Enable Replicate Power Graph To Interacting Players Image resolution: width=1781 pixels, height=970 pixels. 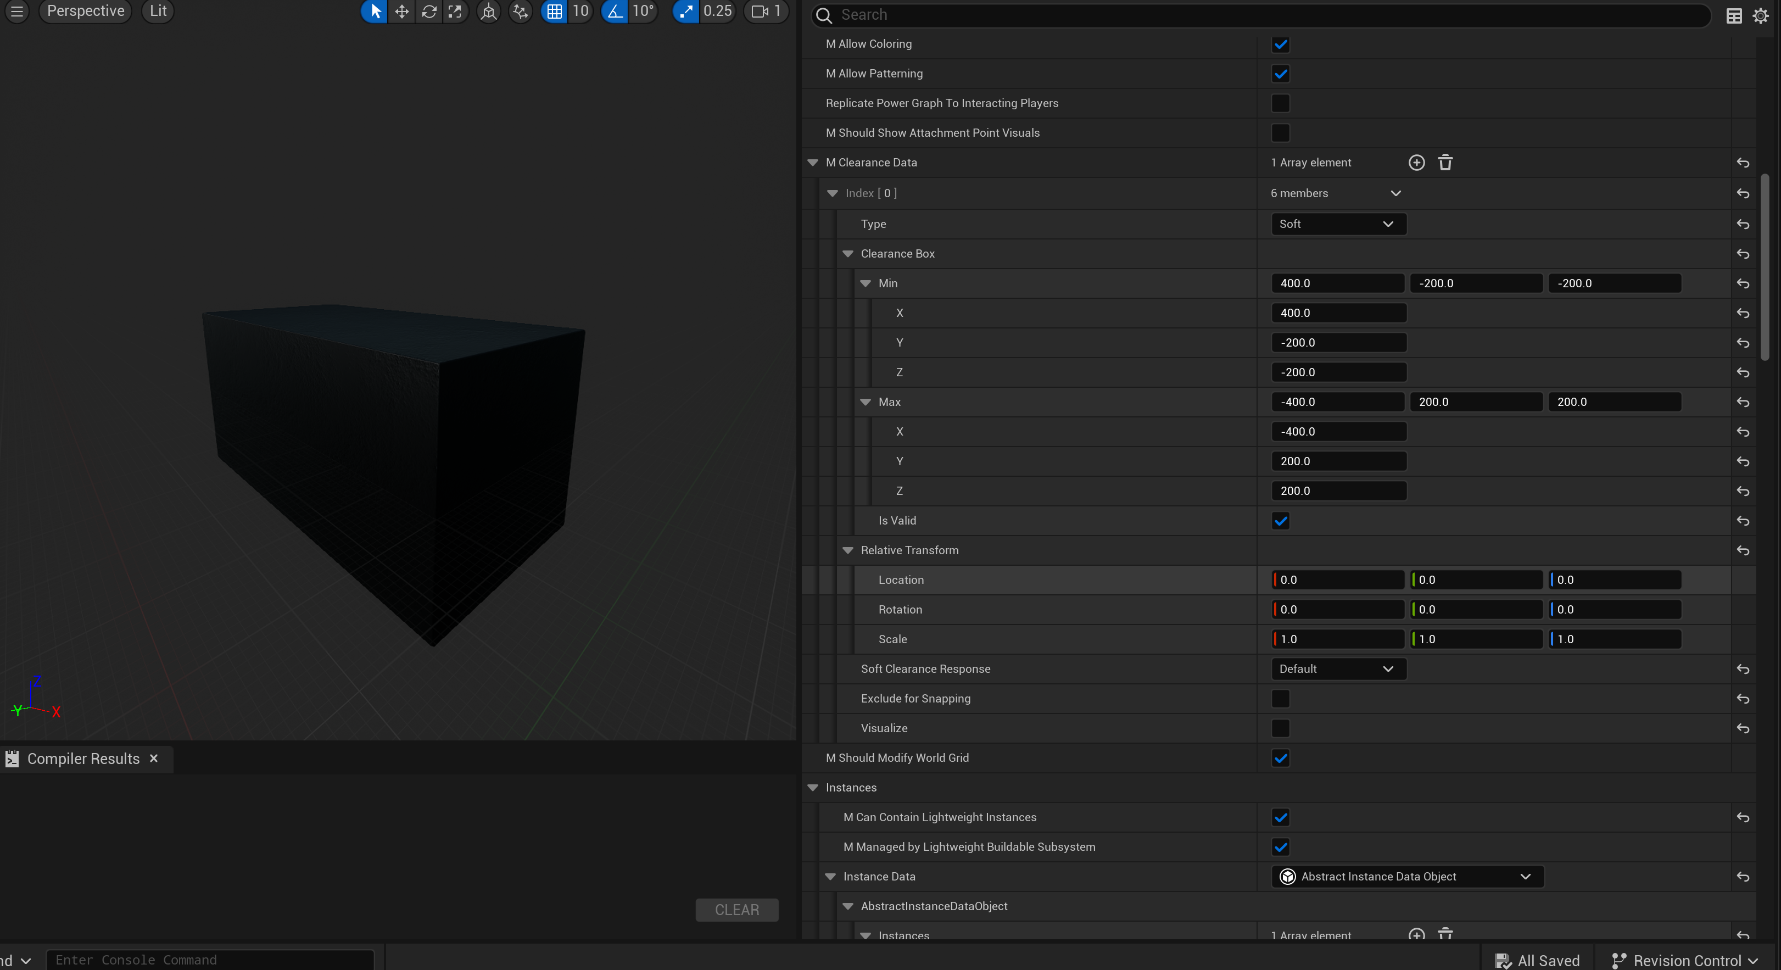(1280, 104)
